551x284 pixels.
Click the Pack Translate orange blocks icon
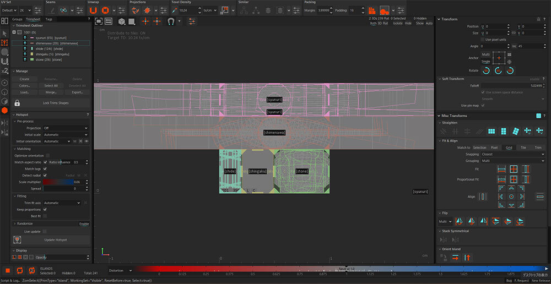click(372, 10)
